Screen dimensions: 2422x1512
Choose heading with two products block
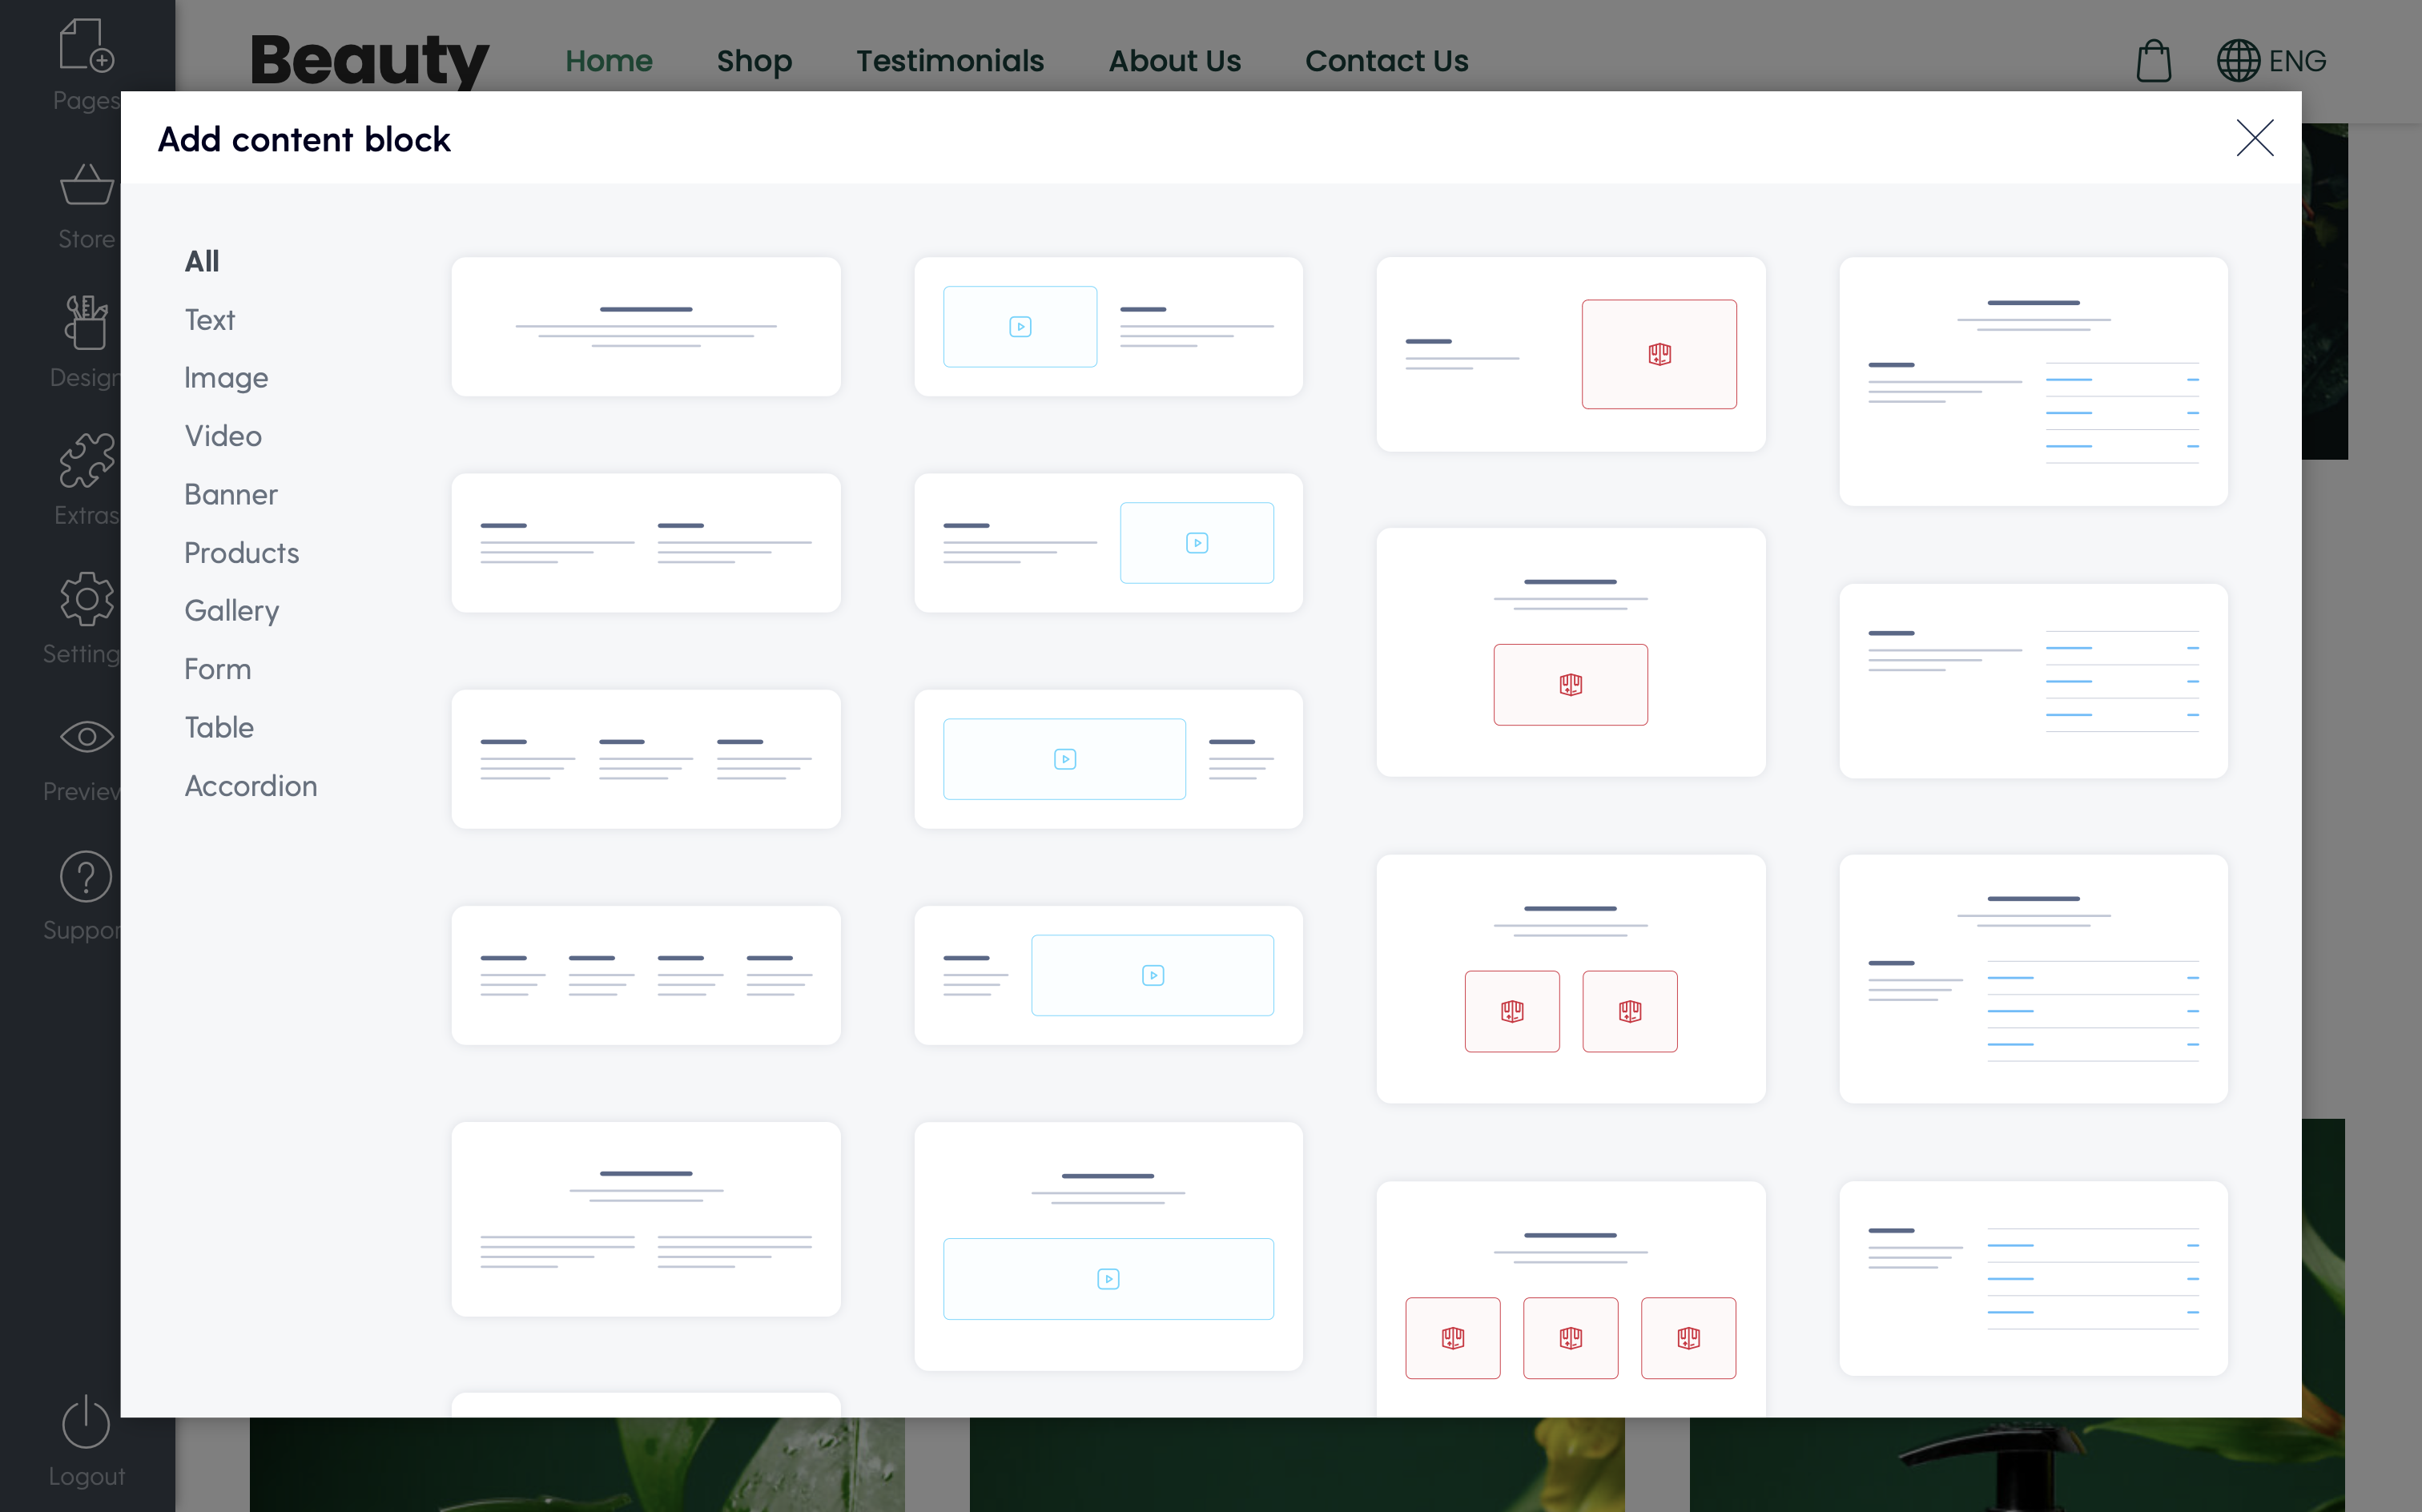coord(1571,979)
